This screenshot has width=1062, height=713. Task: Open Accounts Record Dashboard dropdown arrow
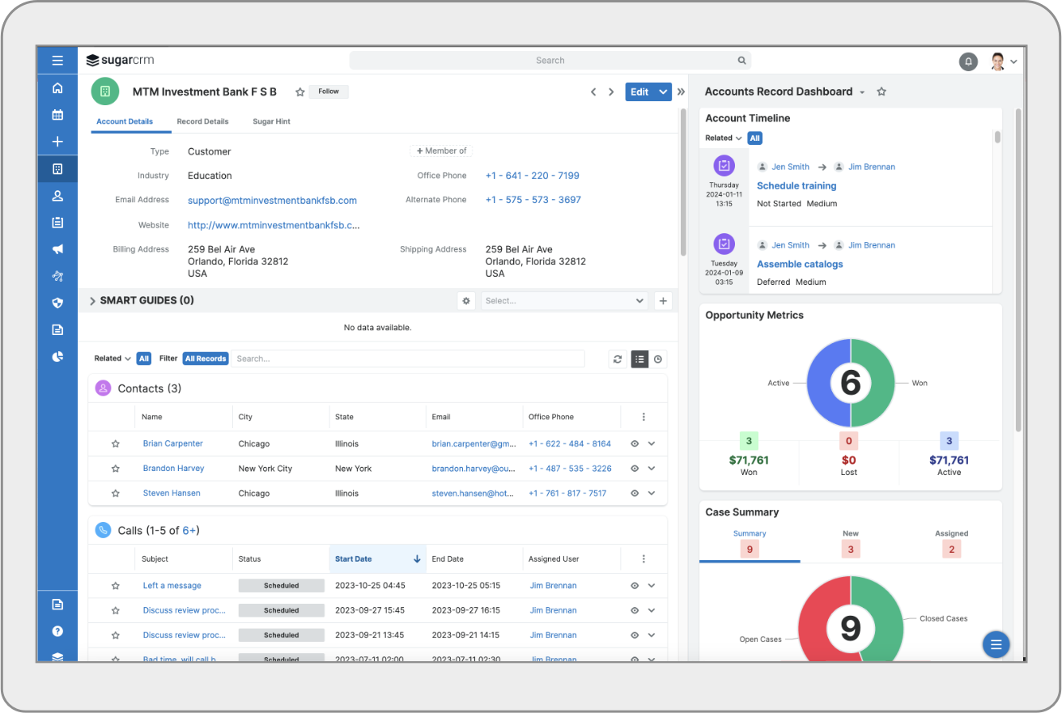tap(862, 93)
